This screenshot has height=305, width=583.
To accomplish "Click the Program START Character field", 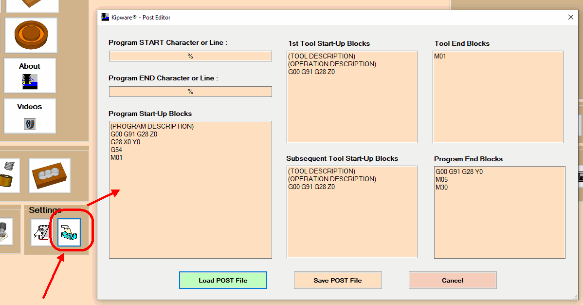I will click(x=190, y=56).
